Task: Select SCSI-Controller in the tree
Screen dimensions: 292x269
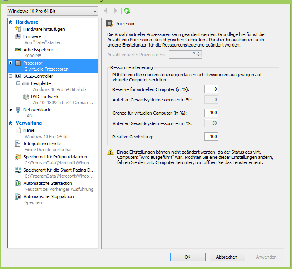Action: 38,76
